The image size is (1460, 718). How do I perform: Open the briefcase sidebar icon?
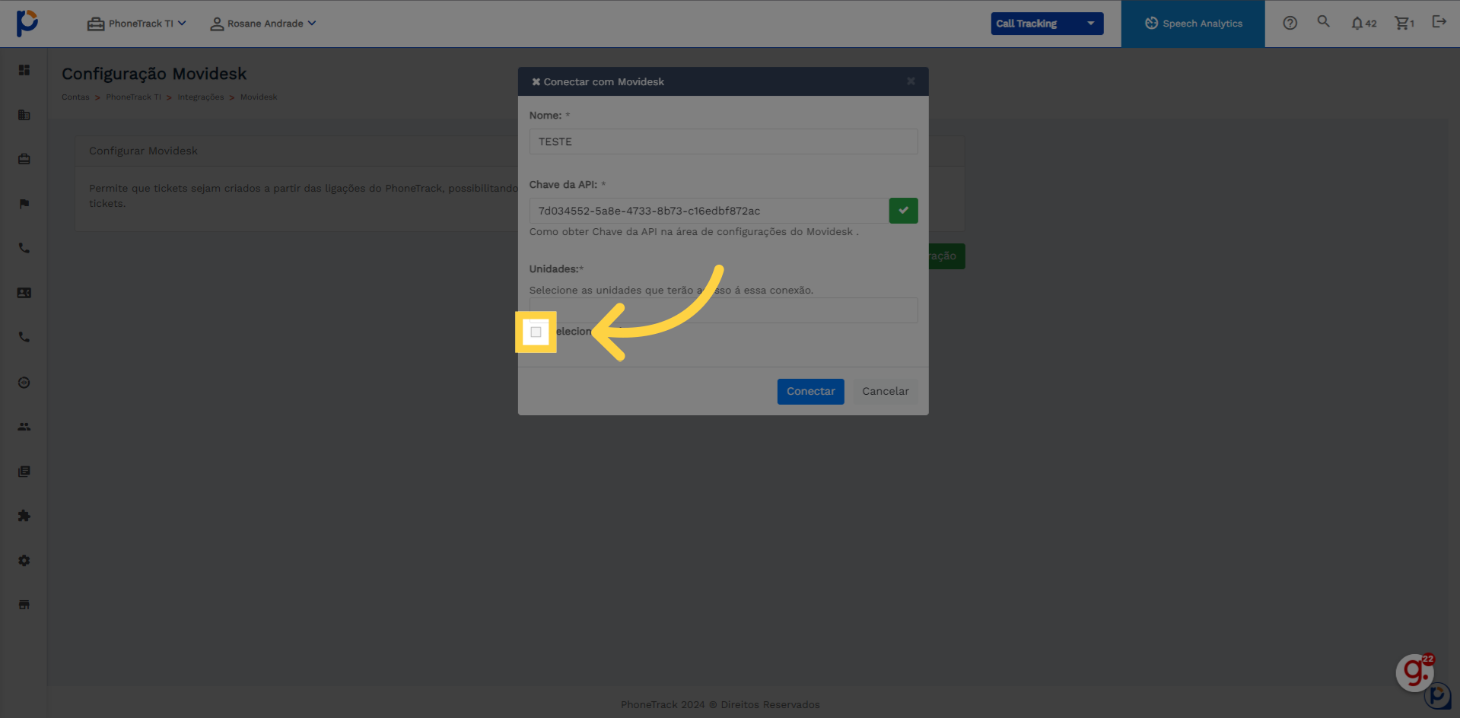click(x=24, y=159)
